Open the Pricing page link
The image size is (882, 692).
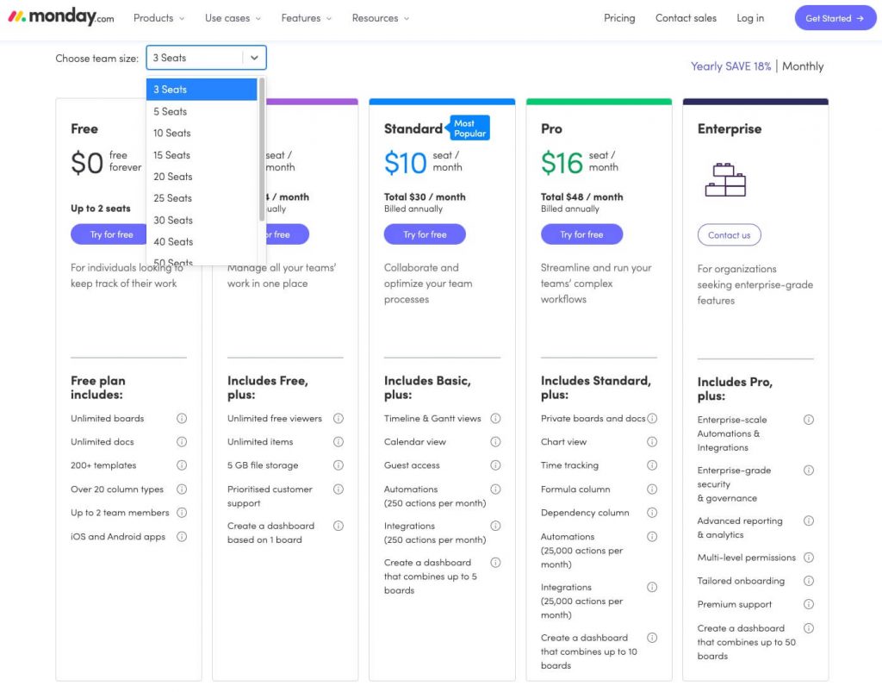[619, 18]
